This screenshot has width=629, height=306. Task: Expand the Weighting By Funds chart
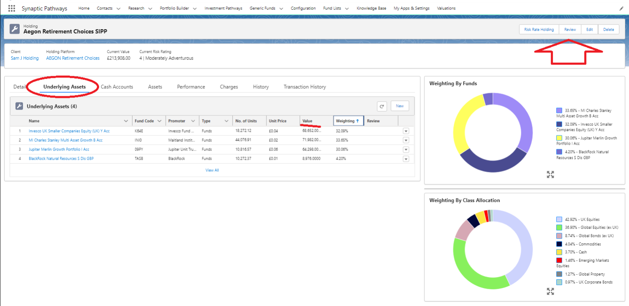click(550, 174)
